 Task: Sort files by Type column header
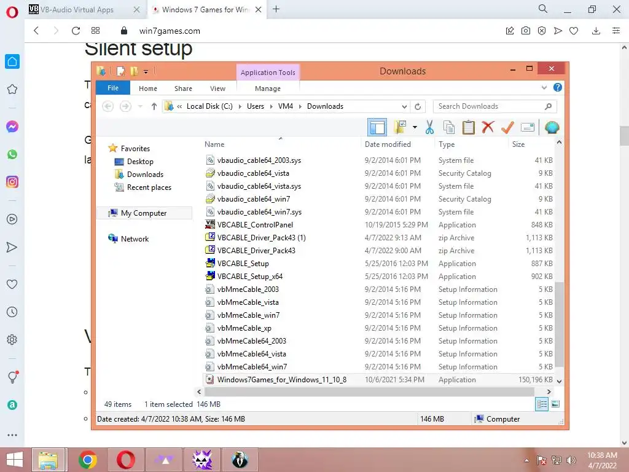click(x=447, y=144)
